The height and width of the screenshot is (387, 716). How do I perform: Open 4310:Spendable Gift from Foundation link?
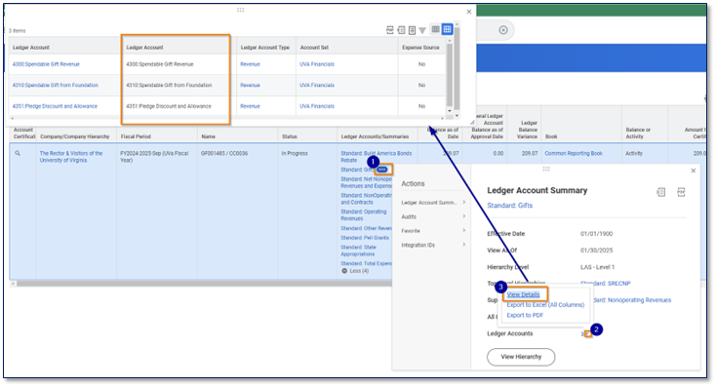coord(56,86)
